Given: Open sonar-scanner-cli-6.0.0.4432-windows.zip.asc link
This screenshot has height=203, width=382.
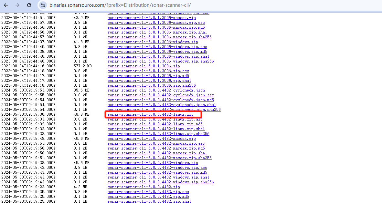Looking at the screenshot, I should (x=157, y=168).
